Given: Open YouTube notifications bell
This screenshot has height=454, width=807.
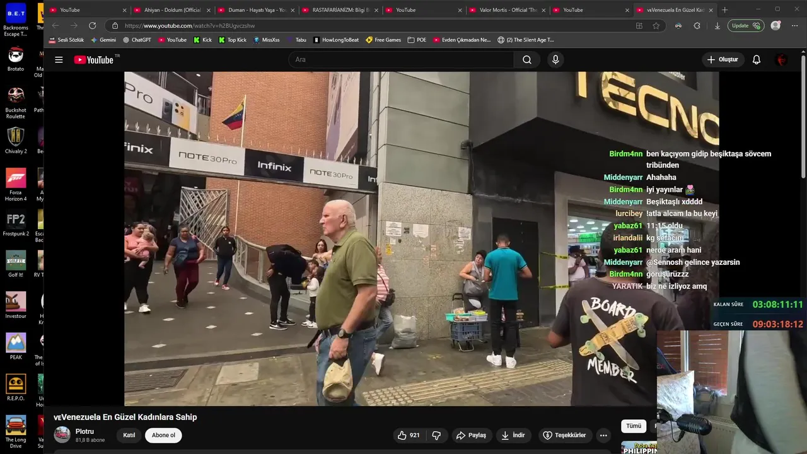Looking at the screenshot, I should click(x=757, y=60).
